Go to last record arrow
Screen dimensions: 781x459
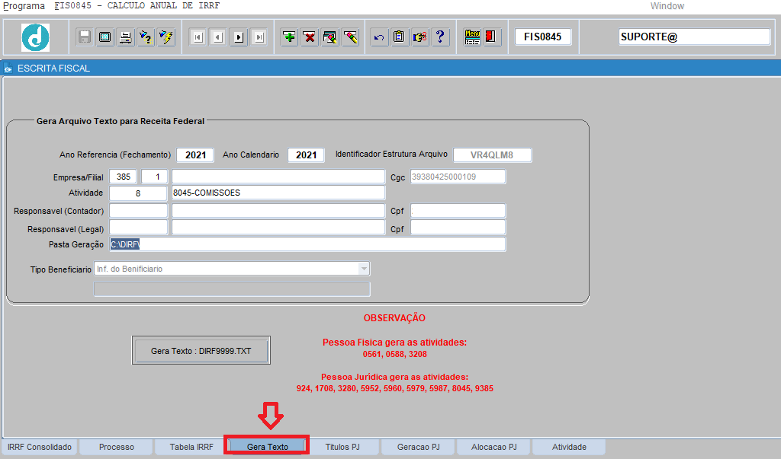click(259, 37)
